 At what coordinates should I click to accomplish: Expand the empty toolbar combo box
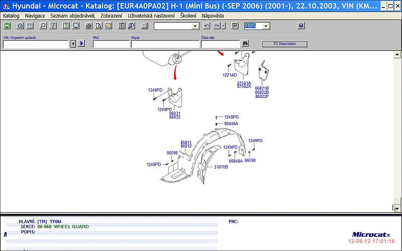(x=195, y=26)
